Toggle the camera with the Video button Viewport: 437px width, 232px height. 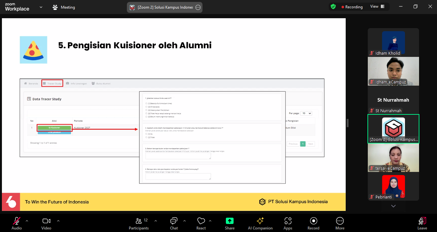pos(46,223)
